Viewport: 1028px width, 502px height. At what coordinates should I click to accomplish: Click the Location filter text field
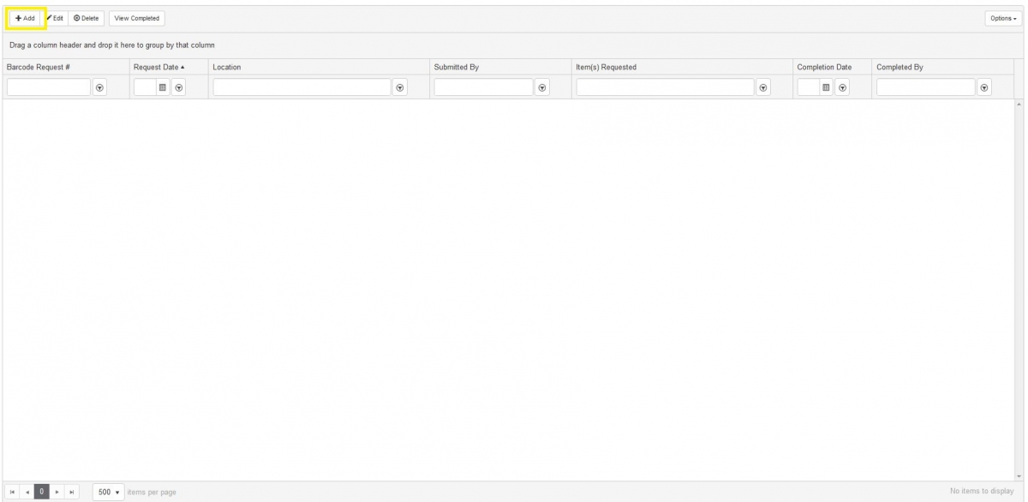click(302, 87)
